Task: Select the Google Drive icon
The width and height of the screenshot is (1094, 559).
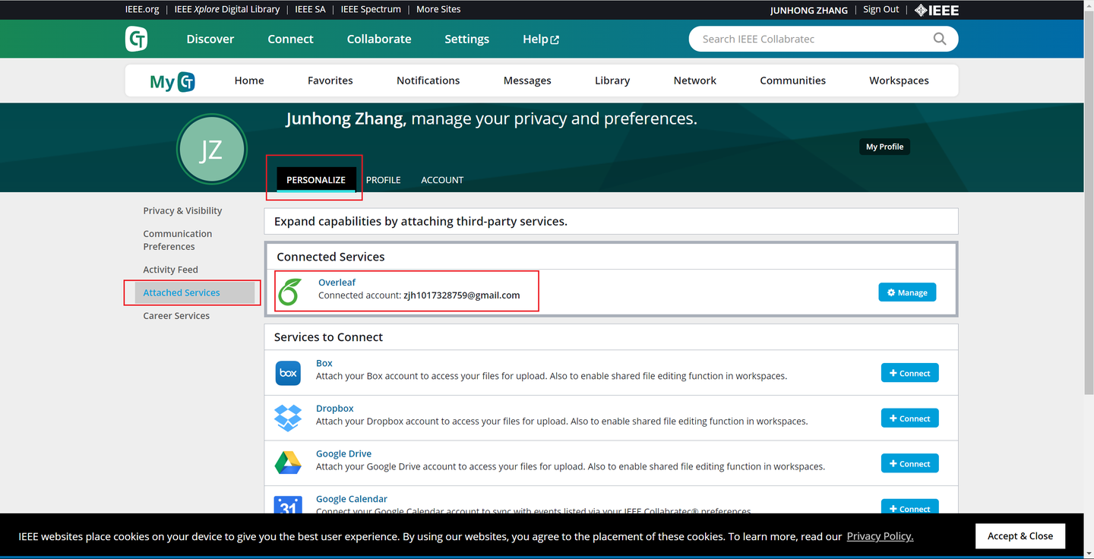Action: (288, 463)
